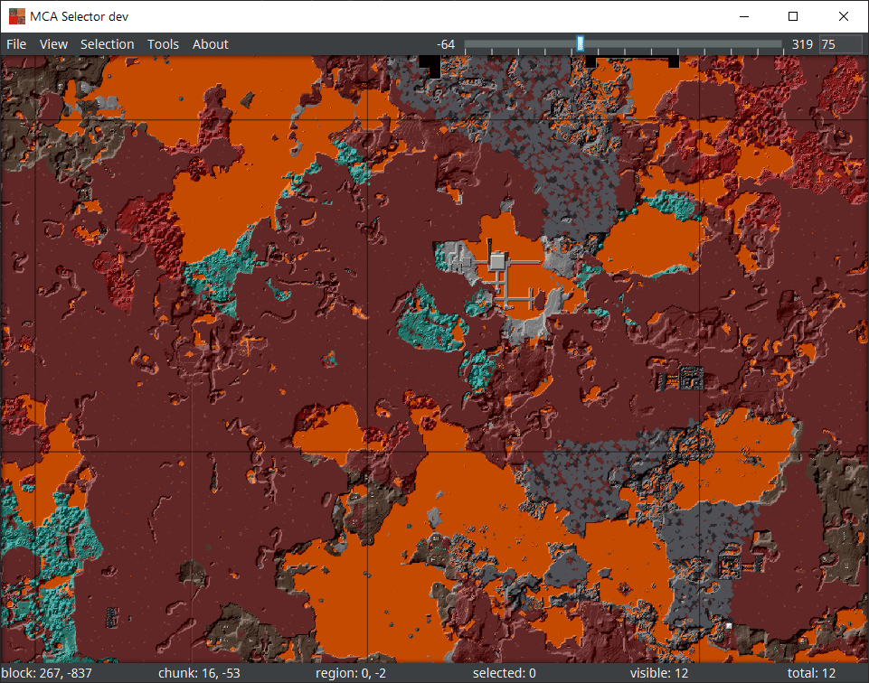Open the View menu
The image size is (869, 683).
point(53,43)
